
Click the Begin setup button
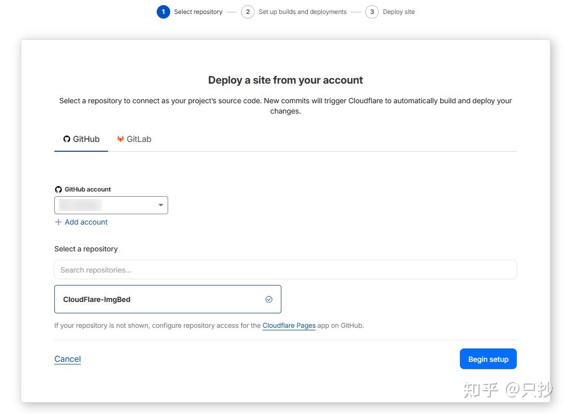488,359
